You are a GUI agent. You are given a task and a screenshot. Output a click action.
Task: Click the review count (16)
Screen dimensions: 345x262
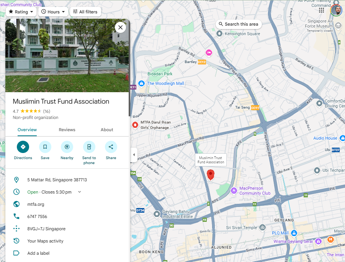46,111
